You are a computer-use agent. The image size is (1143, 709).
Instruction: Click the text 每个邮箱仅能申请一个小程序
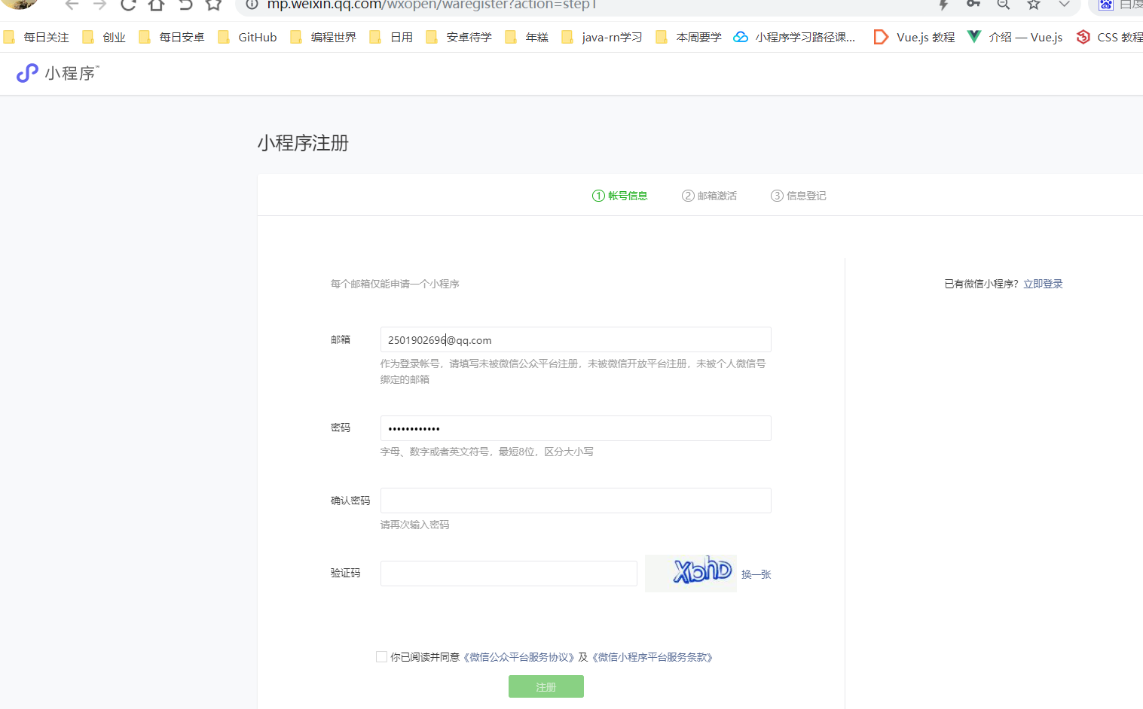(395, 284)
